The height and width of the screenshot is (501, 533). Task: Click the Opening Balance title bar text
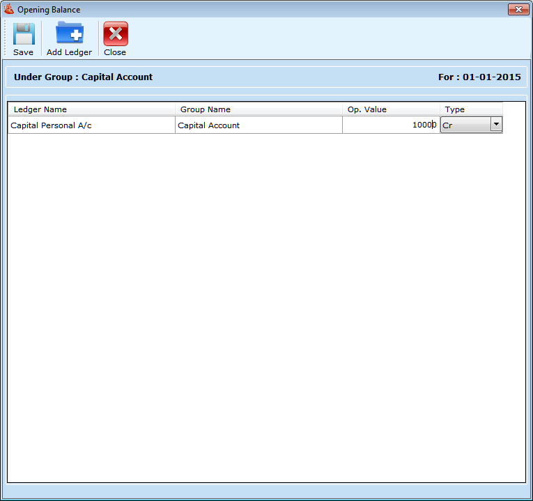(x=49, y=10)
